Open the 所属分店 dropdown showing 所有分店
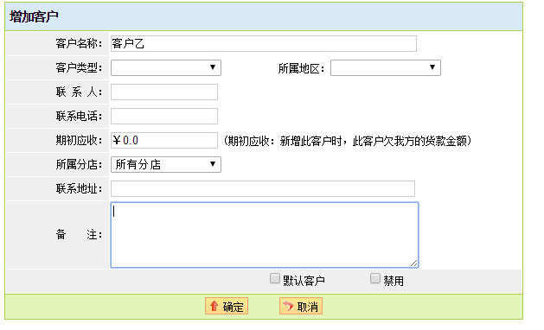The height and width of the screenshot is (330, 544). [x=166, y=164]
